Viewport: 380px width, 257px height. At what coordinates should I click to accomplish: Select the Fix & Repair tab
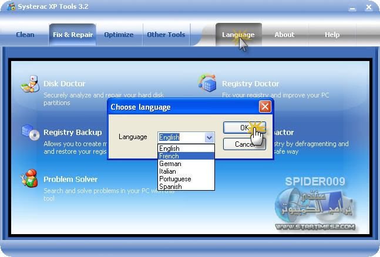(73, 35)
